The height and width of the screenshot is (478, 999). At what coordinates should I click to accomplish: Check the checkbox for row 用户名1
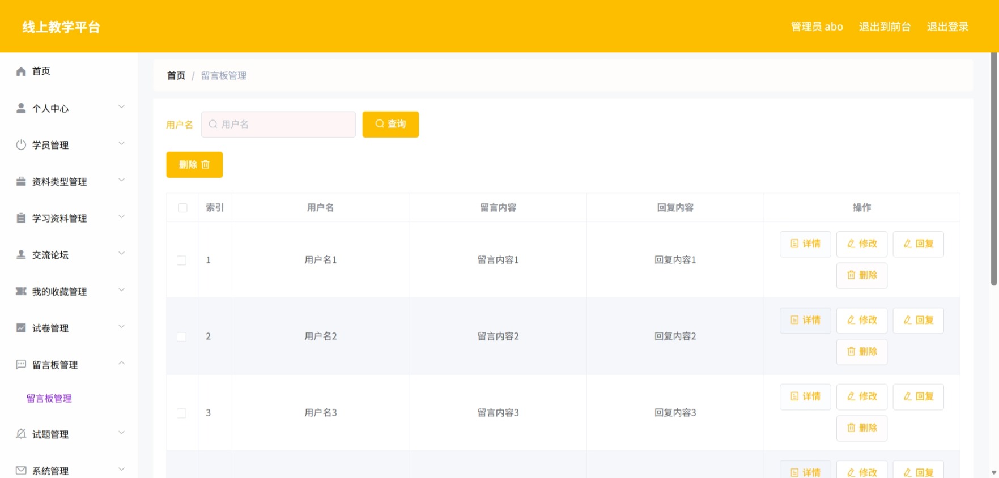(181, 261)
